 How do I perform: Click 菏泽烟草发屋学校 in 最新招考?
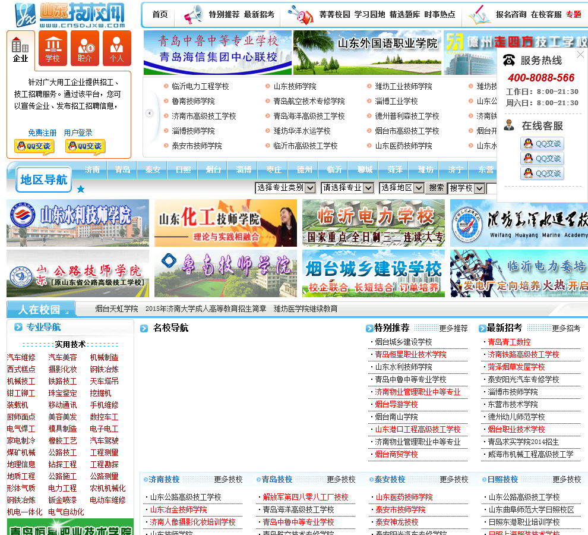pos(516,367)
